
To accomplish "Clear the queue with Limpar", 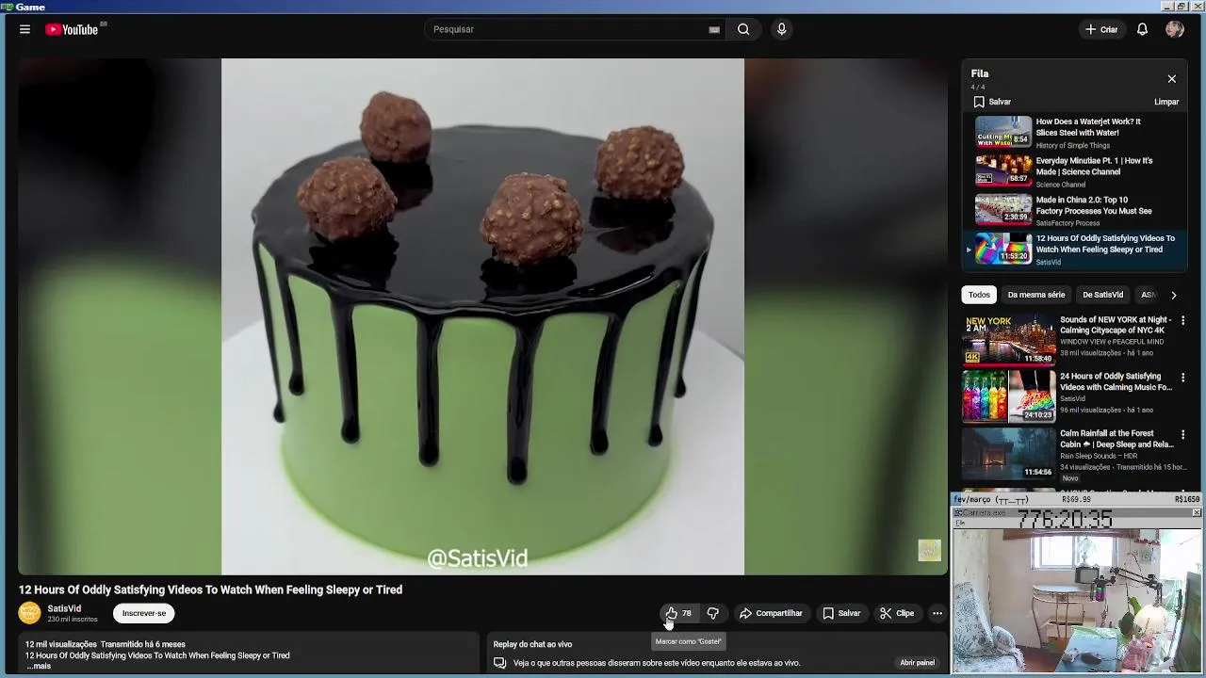I will tap(1166, 102).
